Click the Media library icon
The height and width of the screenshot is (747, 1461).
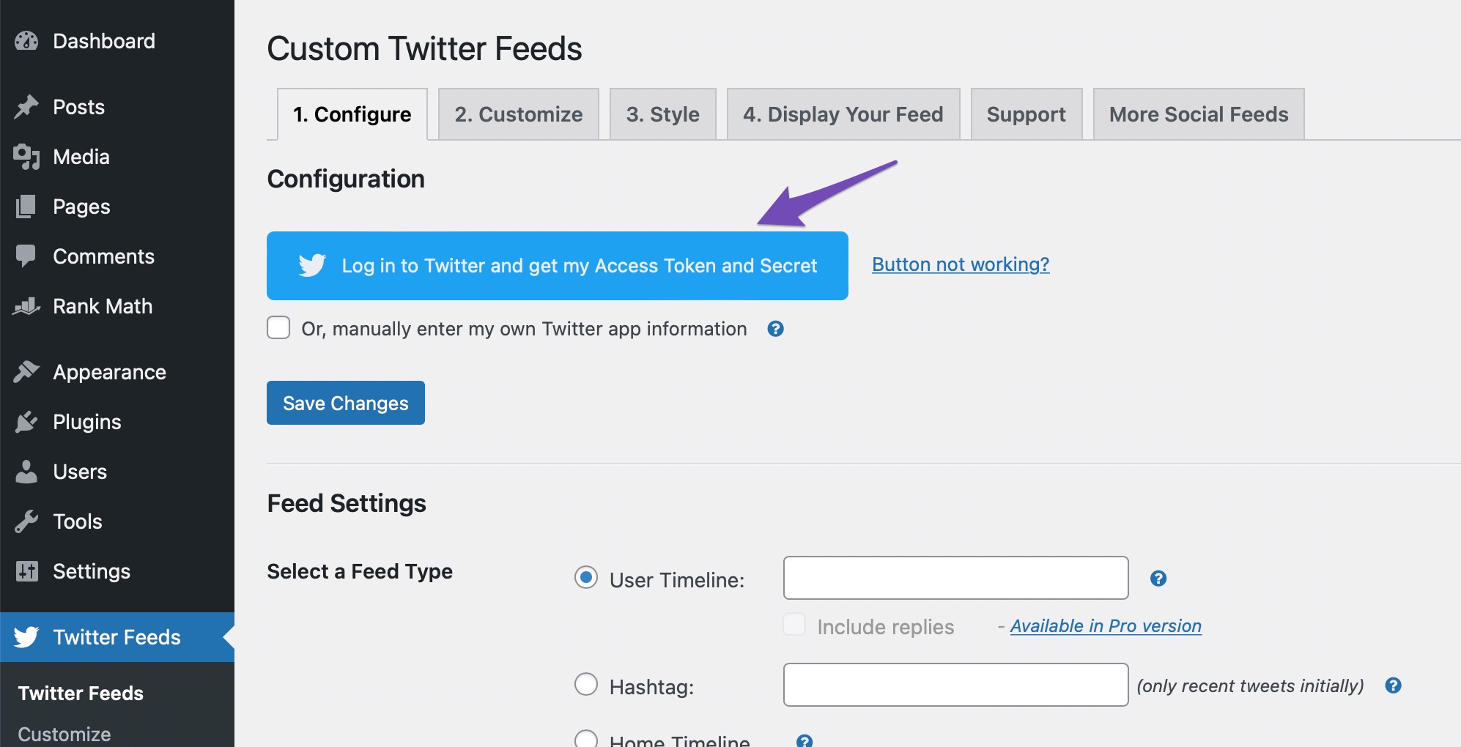coord(26,157)
